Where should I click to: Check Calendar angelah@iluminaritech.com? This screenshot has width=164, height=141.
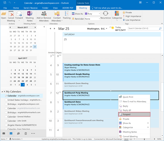pos(6,108)
